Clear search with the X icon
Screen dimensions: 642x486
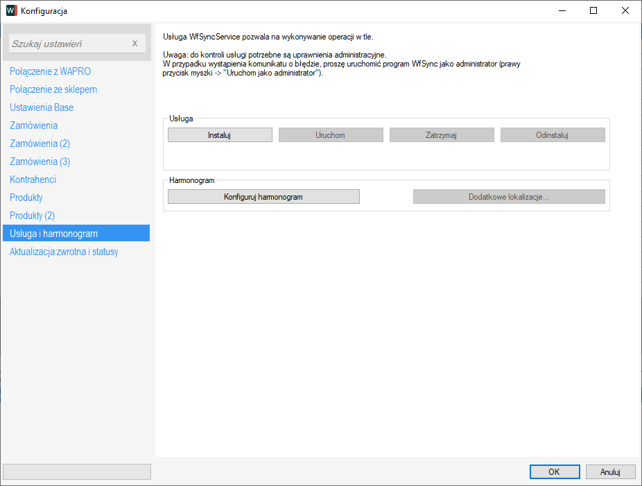tap(135, 44)
